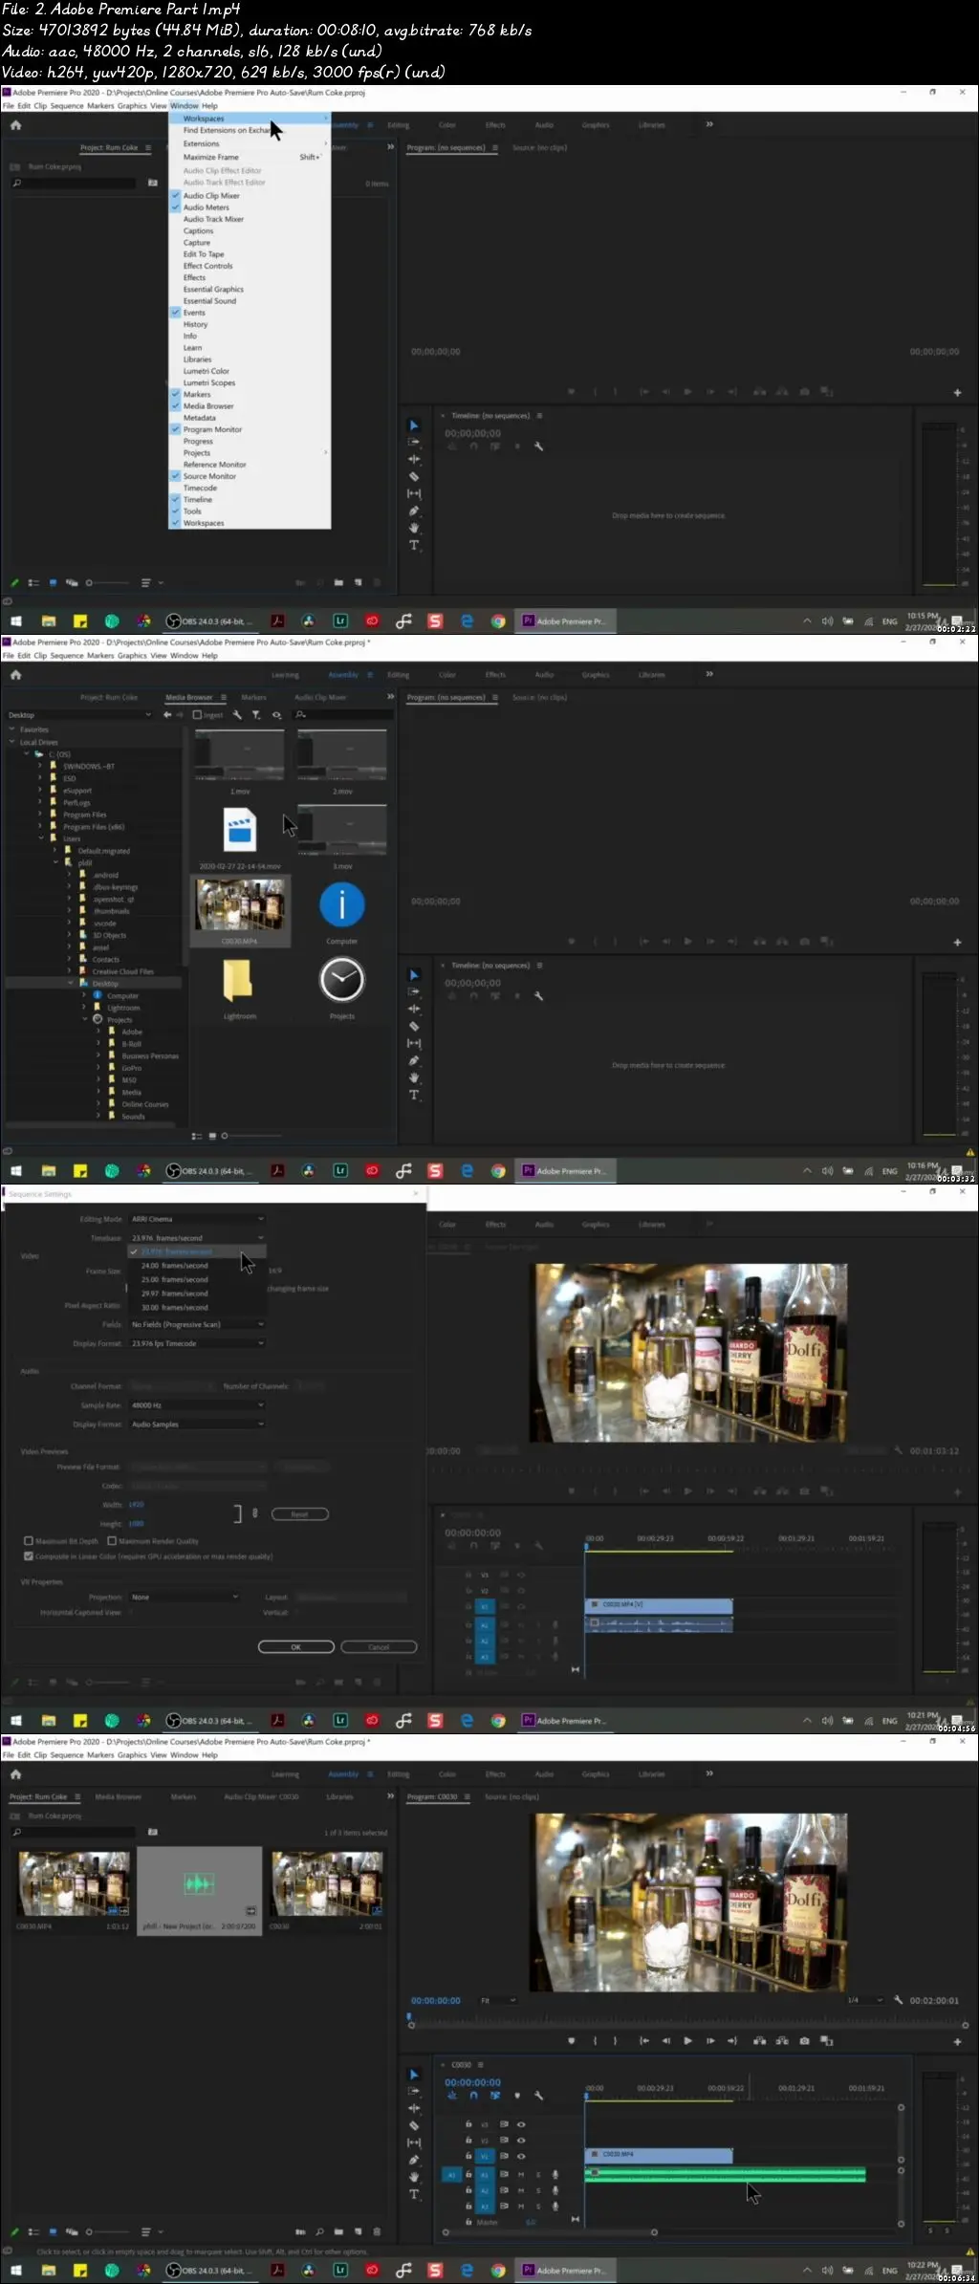Collapse the Projects folder in the Media Browser tree
The image size is (979, 2284).
click(x=85, y=1019)
